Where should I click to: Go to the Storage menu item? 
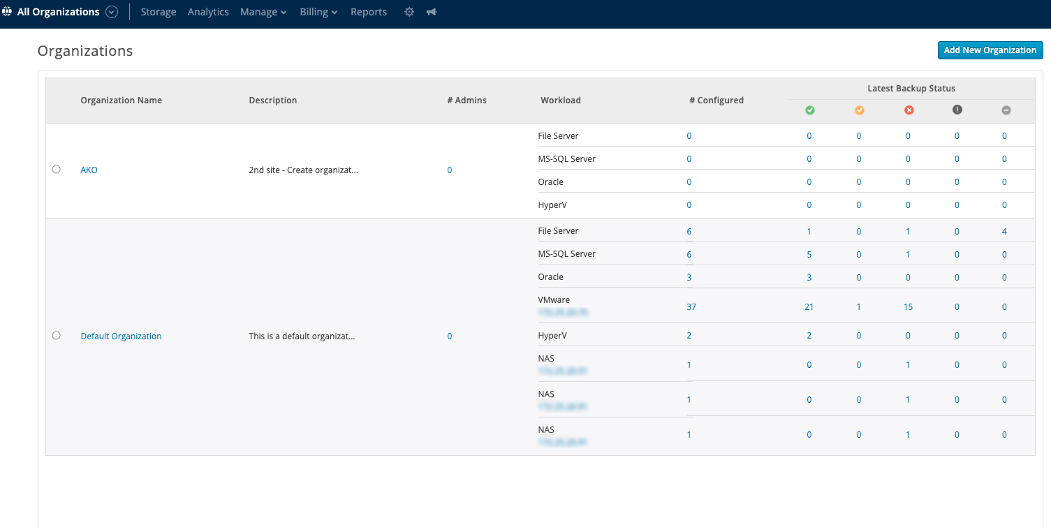[x=159, y=12]
